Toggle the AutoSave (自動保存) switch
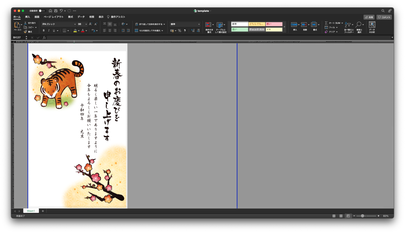This screenshot has width=405, height=233. (x=42, y=11)
